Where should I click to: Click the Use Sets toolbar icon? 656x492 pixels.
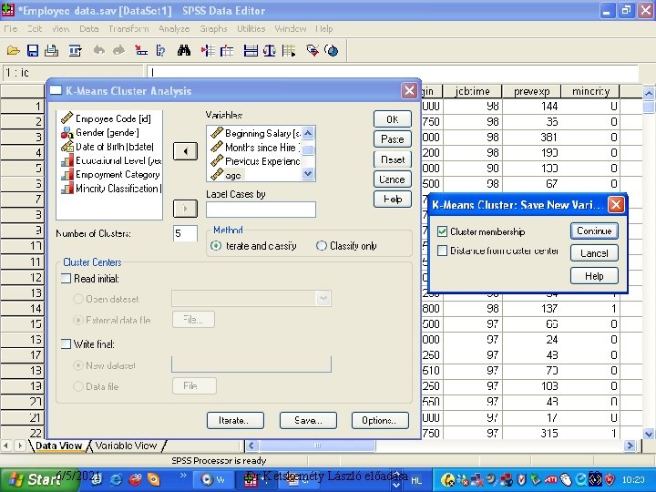(332, 51)
